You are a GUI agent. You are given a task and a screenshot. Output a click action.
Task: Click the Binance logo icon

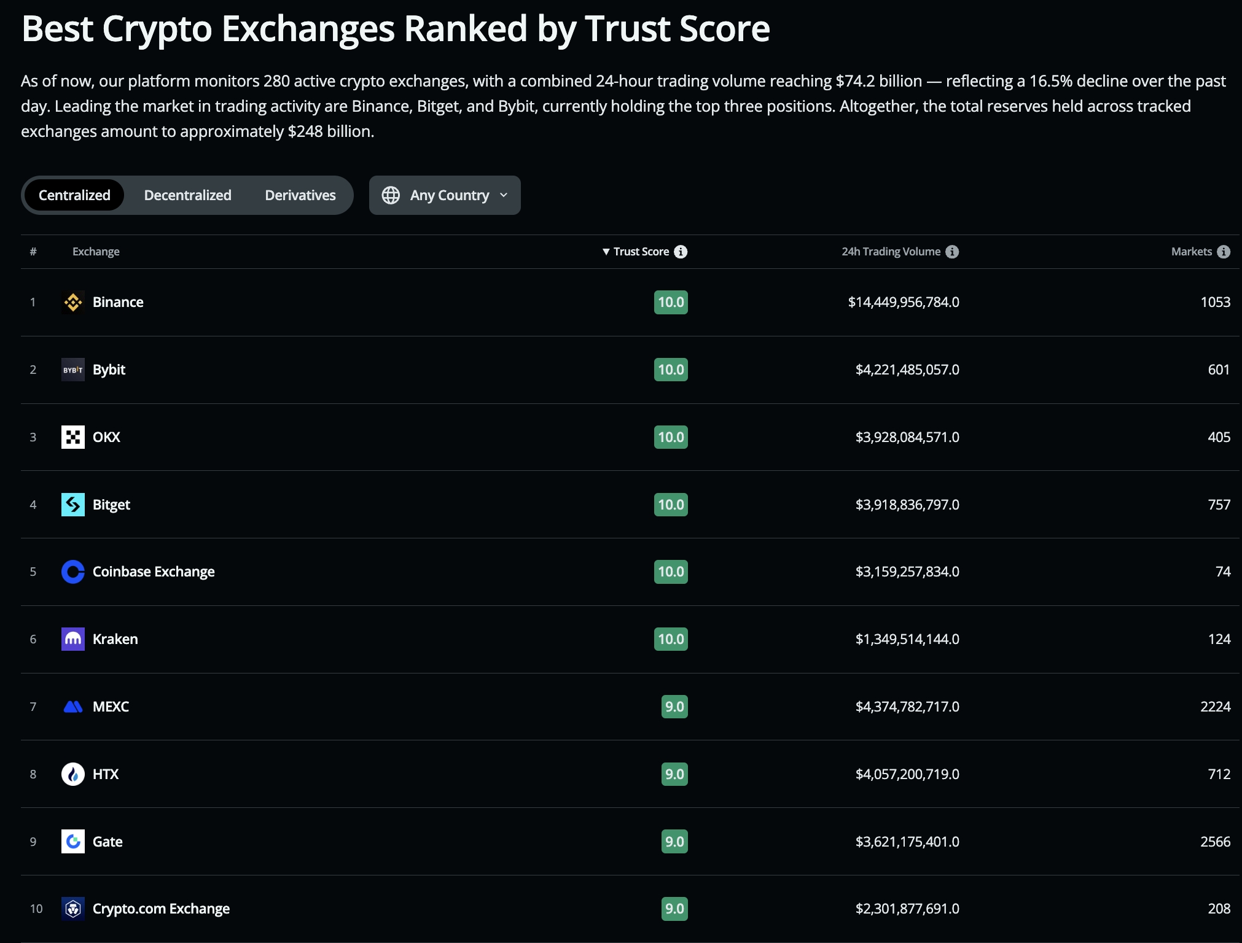tap(73, 302)
